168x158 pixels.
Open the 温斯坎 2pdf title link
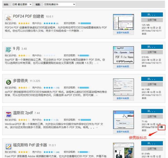(23, 113)
